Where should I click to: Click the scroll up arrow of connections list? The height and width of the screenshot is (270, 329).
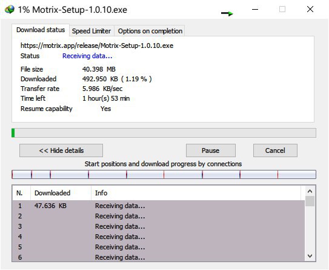point(310,191)
